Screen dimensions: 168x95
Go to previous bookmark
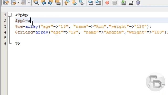(67, 2)
